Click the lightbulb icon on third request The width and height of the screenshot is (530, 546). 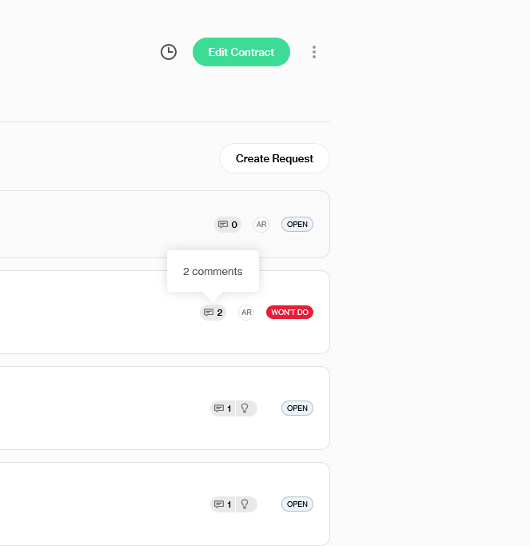pyautogui.click(x=245, y=409)
